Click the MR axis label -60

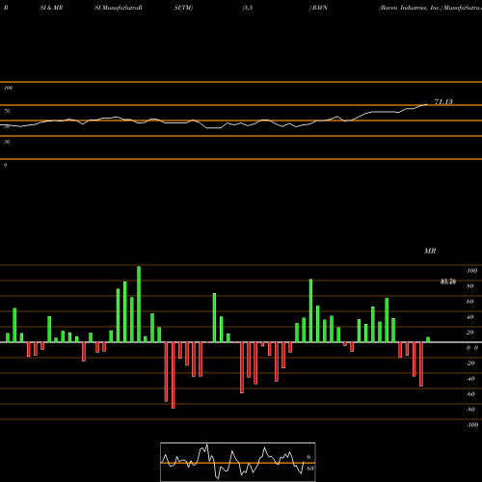470,394
